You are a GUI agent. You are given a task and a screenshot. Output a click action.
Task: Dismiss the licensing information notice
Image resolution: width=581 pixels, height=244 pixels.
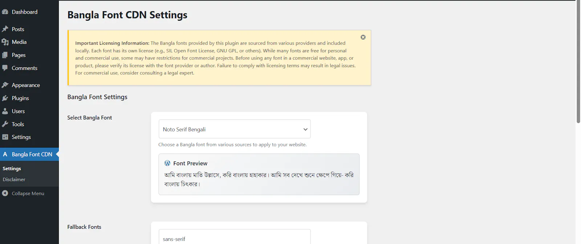tap(363, 37)
